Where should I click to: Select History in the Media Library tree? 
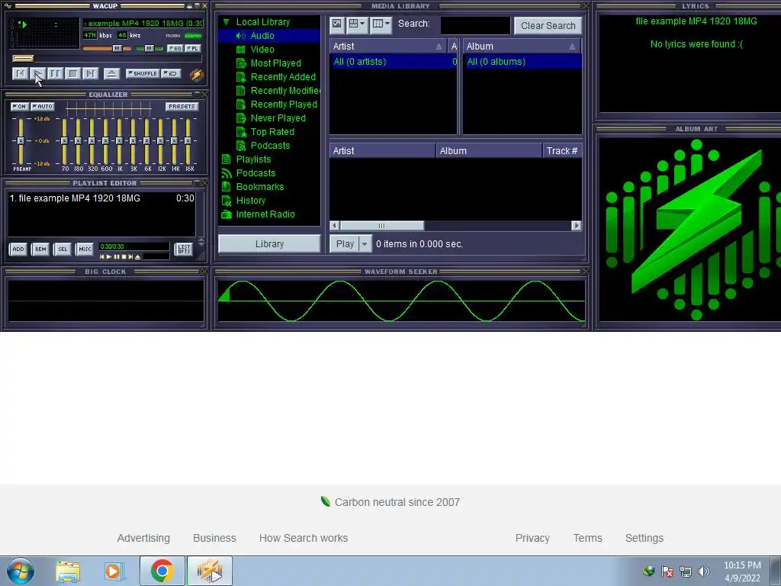click(x=250, y=201)
